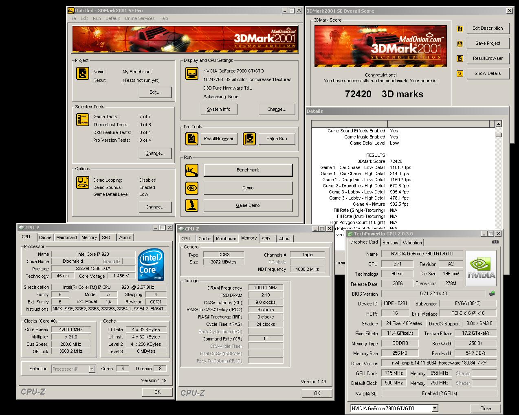Click the NVIDIA SLI Enabled (2 GPUs) field
Screen dimensions: 519x415
coord(439,393)
